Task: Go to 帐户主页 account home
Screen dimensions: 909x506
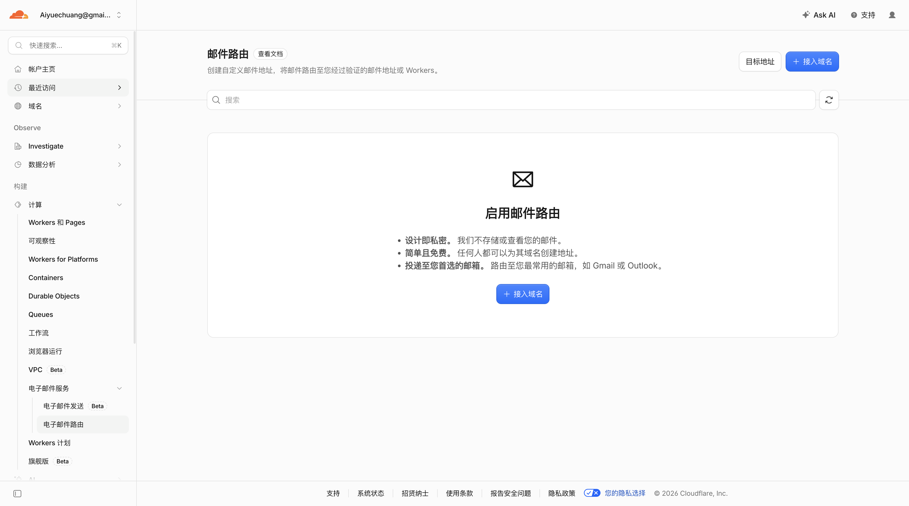Action: (68, 69)
